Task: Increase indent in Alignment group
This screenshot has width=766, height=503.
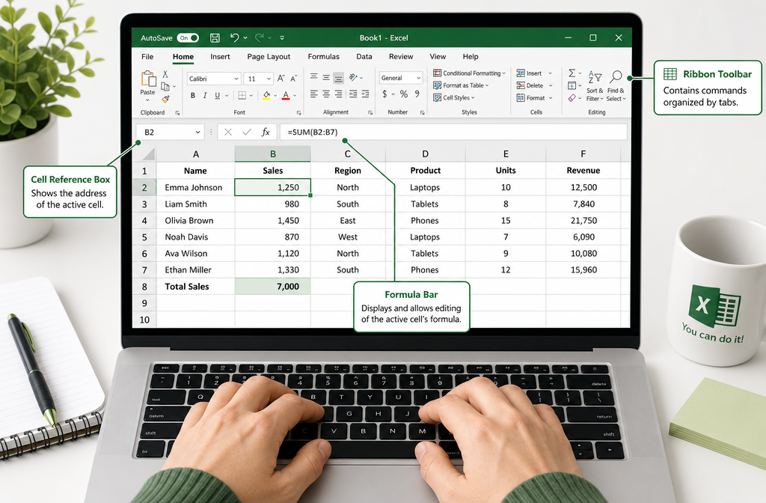Action: point(365,94)
